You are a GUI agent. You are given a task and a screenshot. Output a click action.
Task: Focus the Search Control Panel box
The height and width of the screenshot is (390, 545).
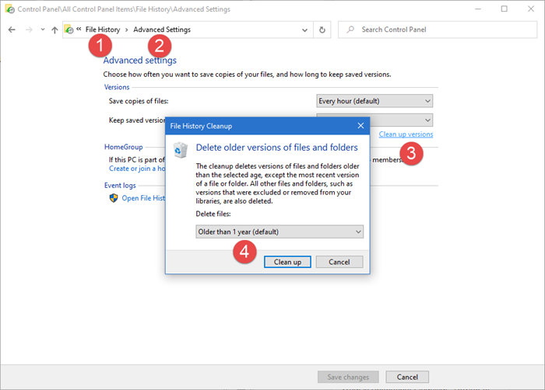click(x=438, y=30)
